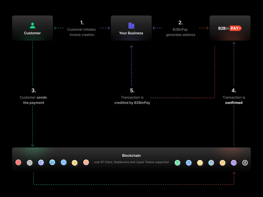
Task: Click the green Customer person icon
Action: click(x=32, y=25)
